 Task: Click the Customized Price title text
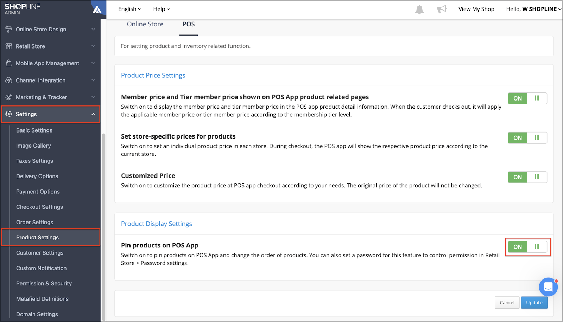click(148, 176)
